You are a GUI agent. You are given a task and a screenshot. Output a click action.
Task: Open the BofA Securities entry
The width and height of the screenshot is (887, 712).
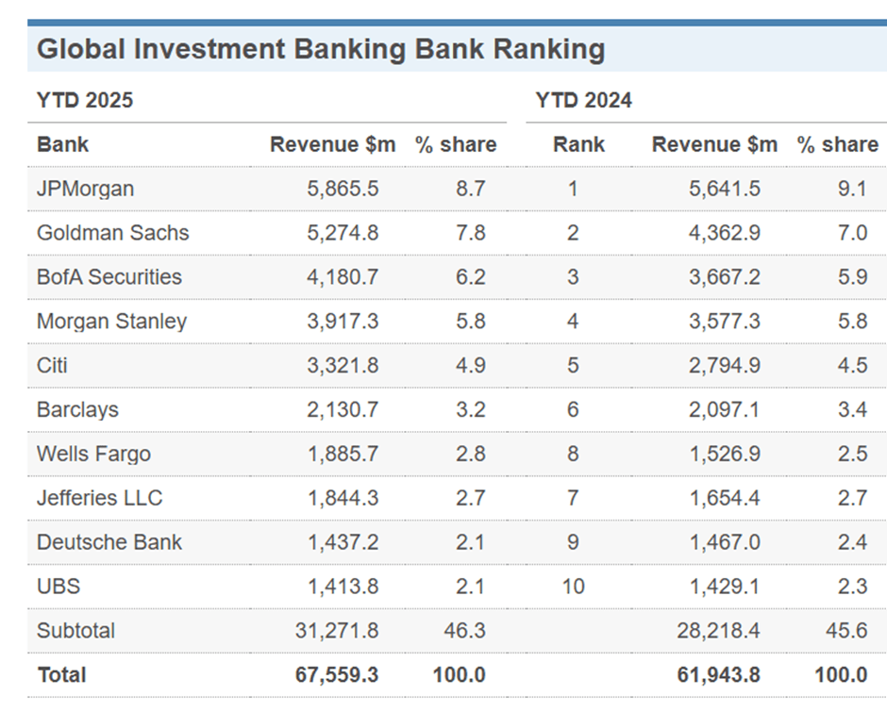point(109,277)
